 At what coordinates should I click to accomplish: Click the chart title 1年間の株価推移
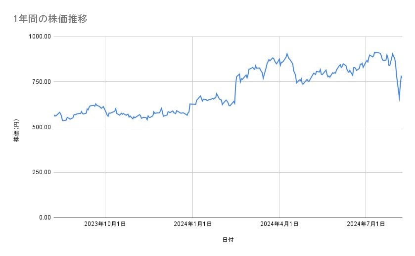[51, 19]
